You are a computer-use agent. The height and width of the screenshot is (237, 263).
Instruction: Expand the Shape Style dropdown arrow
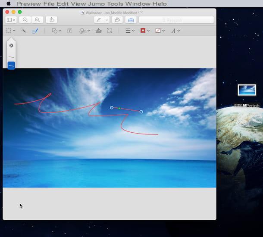coord(133,31)
